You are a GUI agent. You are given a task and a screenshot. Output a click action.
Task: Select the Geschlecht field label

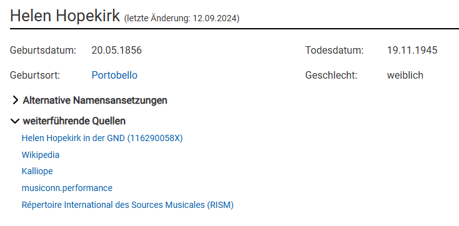click(x=331, y=76)
